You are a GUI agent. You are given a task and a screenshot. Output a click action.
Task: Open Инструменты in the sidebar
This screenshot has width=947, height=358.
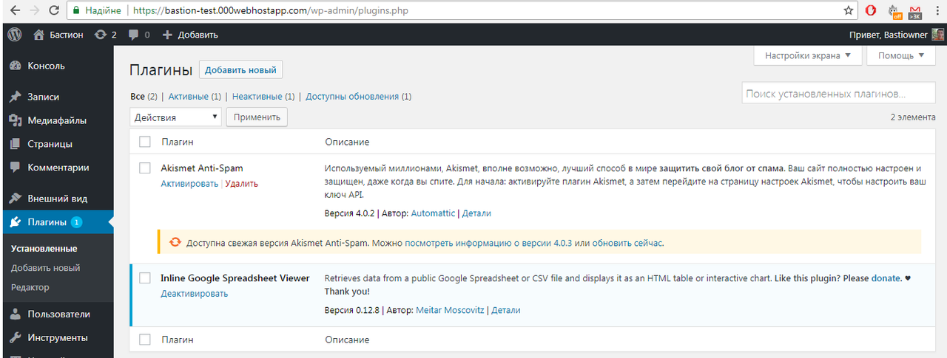coord(57,337)
